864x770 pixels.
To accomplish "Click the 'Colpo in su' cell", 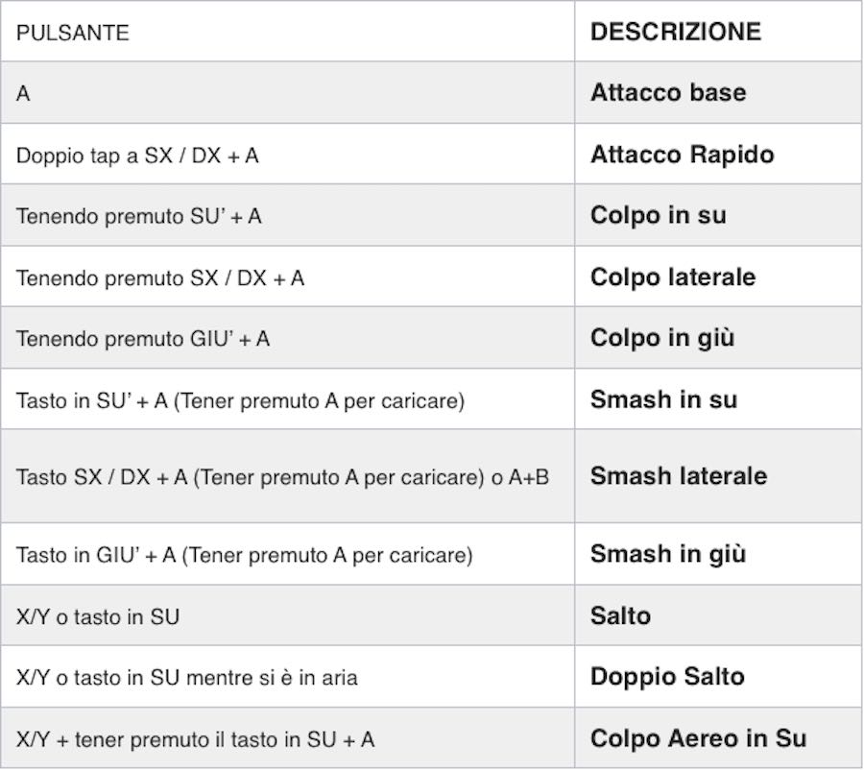I will coord(718,215).
